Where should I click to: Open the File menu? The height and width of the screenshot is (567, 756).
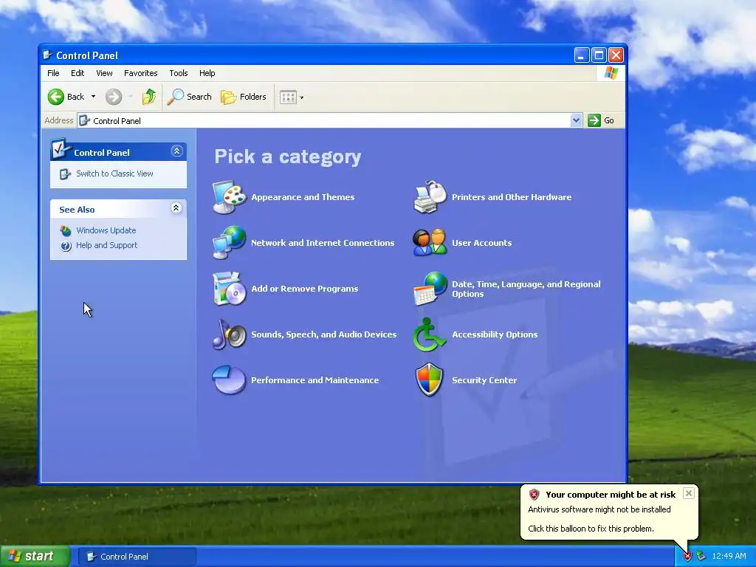53,73
